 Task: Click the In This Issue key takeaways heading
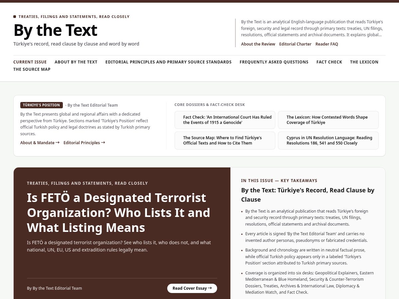pos(279,180)
